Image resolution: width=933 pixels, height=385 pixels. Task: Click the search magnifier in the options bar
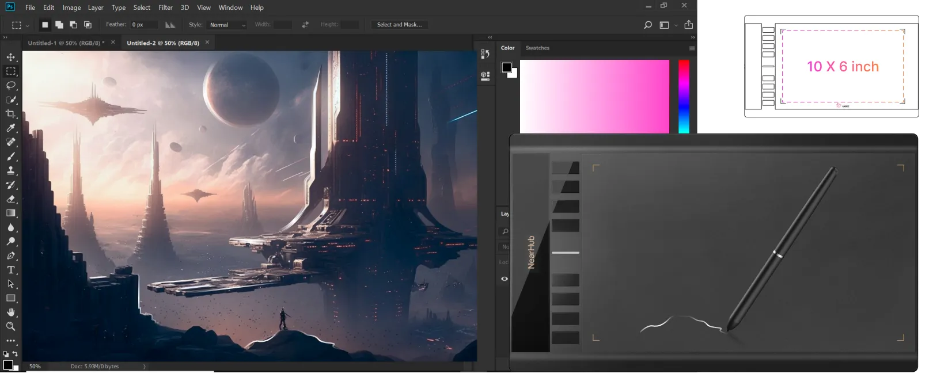pos(648,25)
